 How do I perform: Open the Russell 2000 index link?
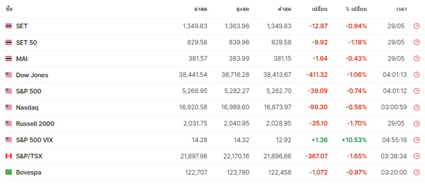pyautogui.click(x=35, y=124)
